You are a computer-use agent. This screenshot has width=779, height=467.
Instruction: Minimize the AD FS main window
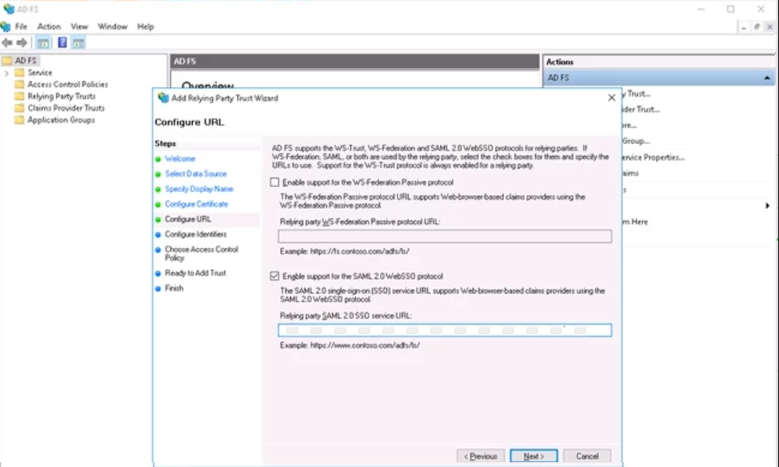tap(701, 9)
